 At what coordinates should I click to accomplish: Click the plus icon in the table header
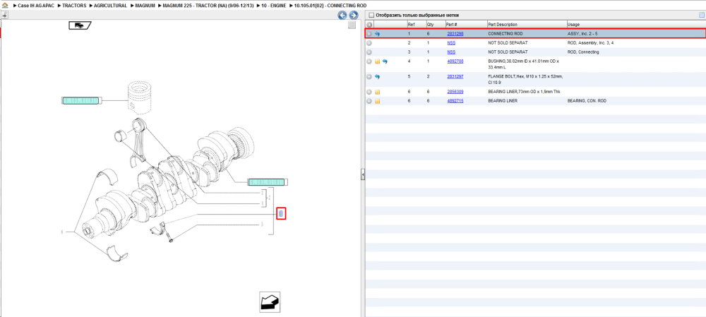tap(369, 24)
